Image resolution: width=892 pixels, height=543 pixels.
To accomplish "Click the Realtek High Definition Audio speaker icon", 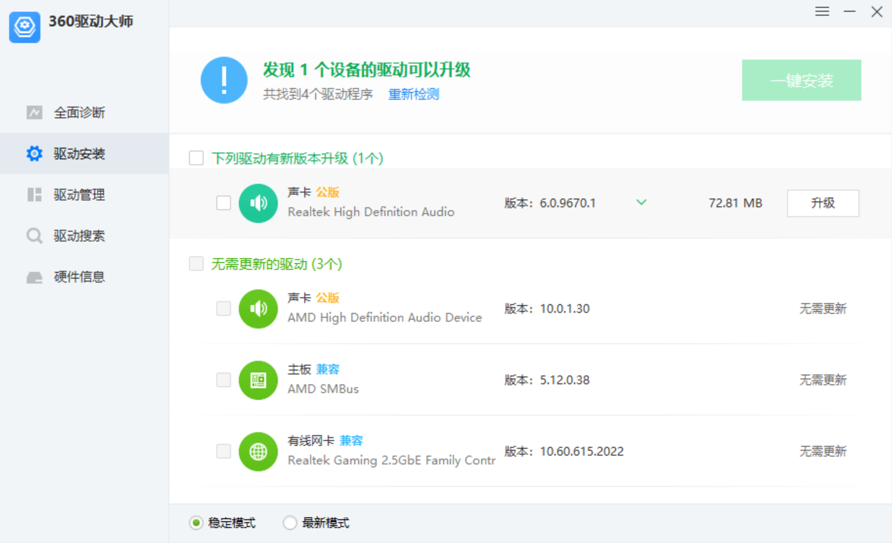I will pyautogui.click(x=259, y=203).
